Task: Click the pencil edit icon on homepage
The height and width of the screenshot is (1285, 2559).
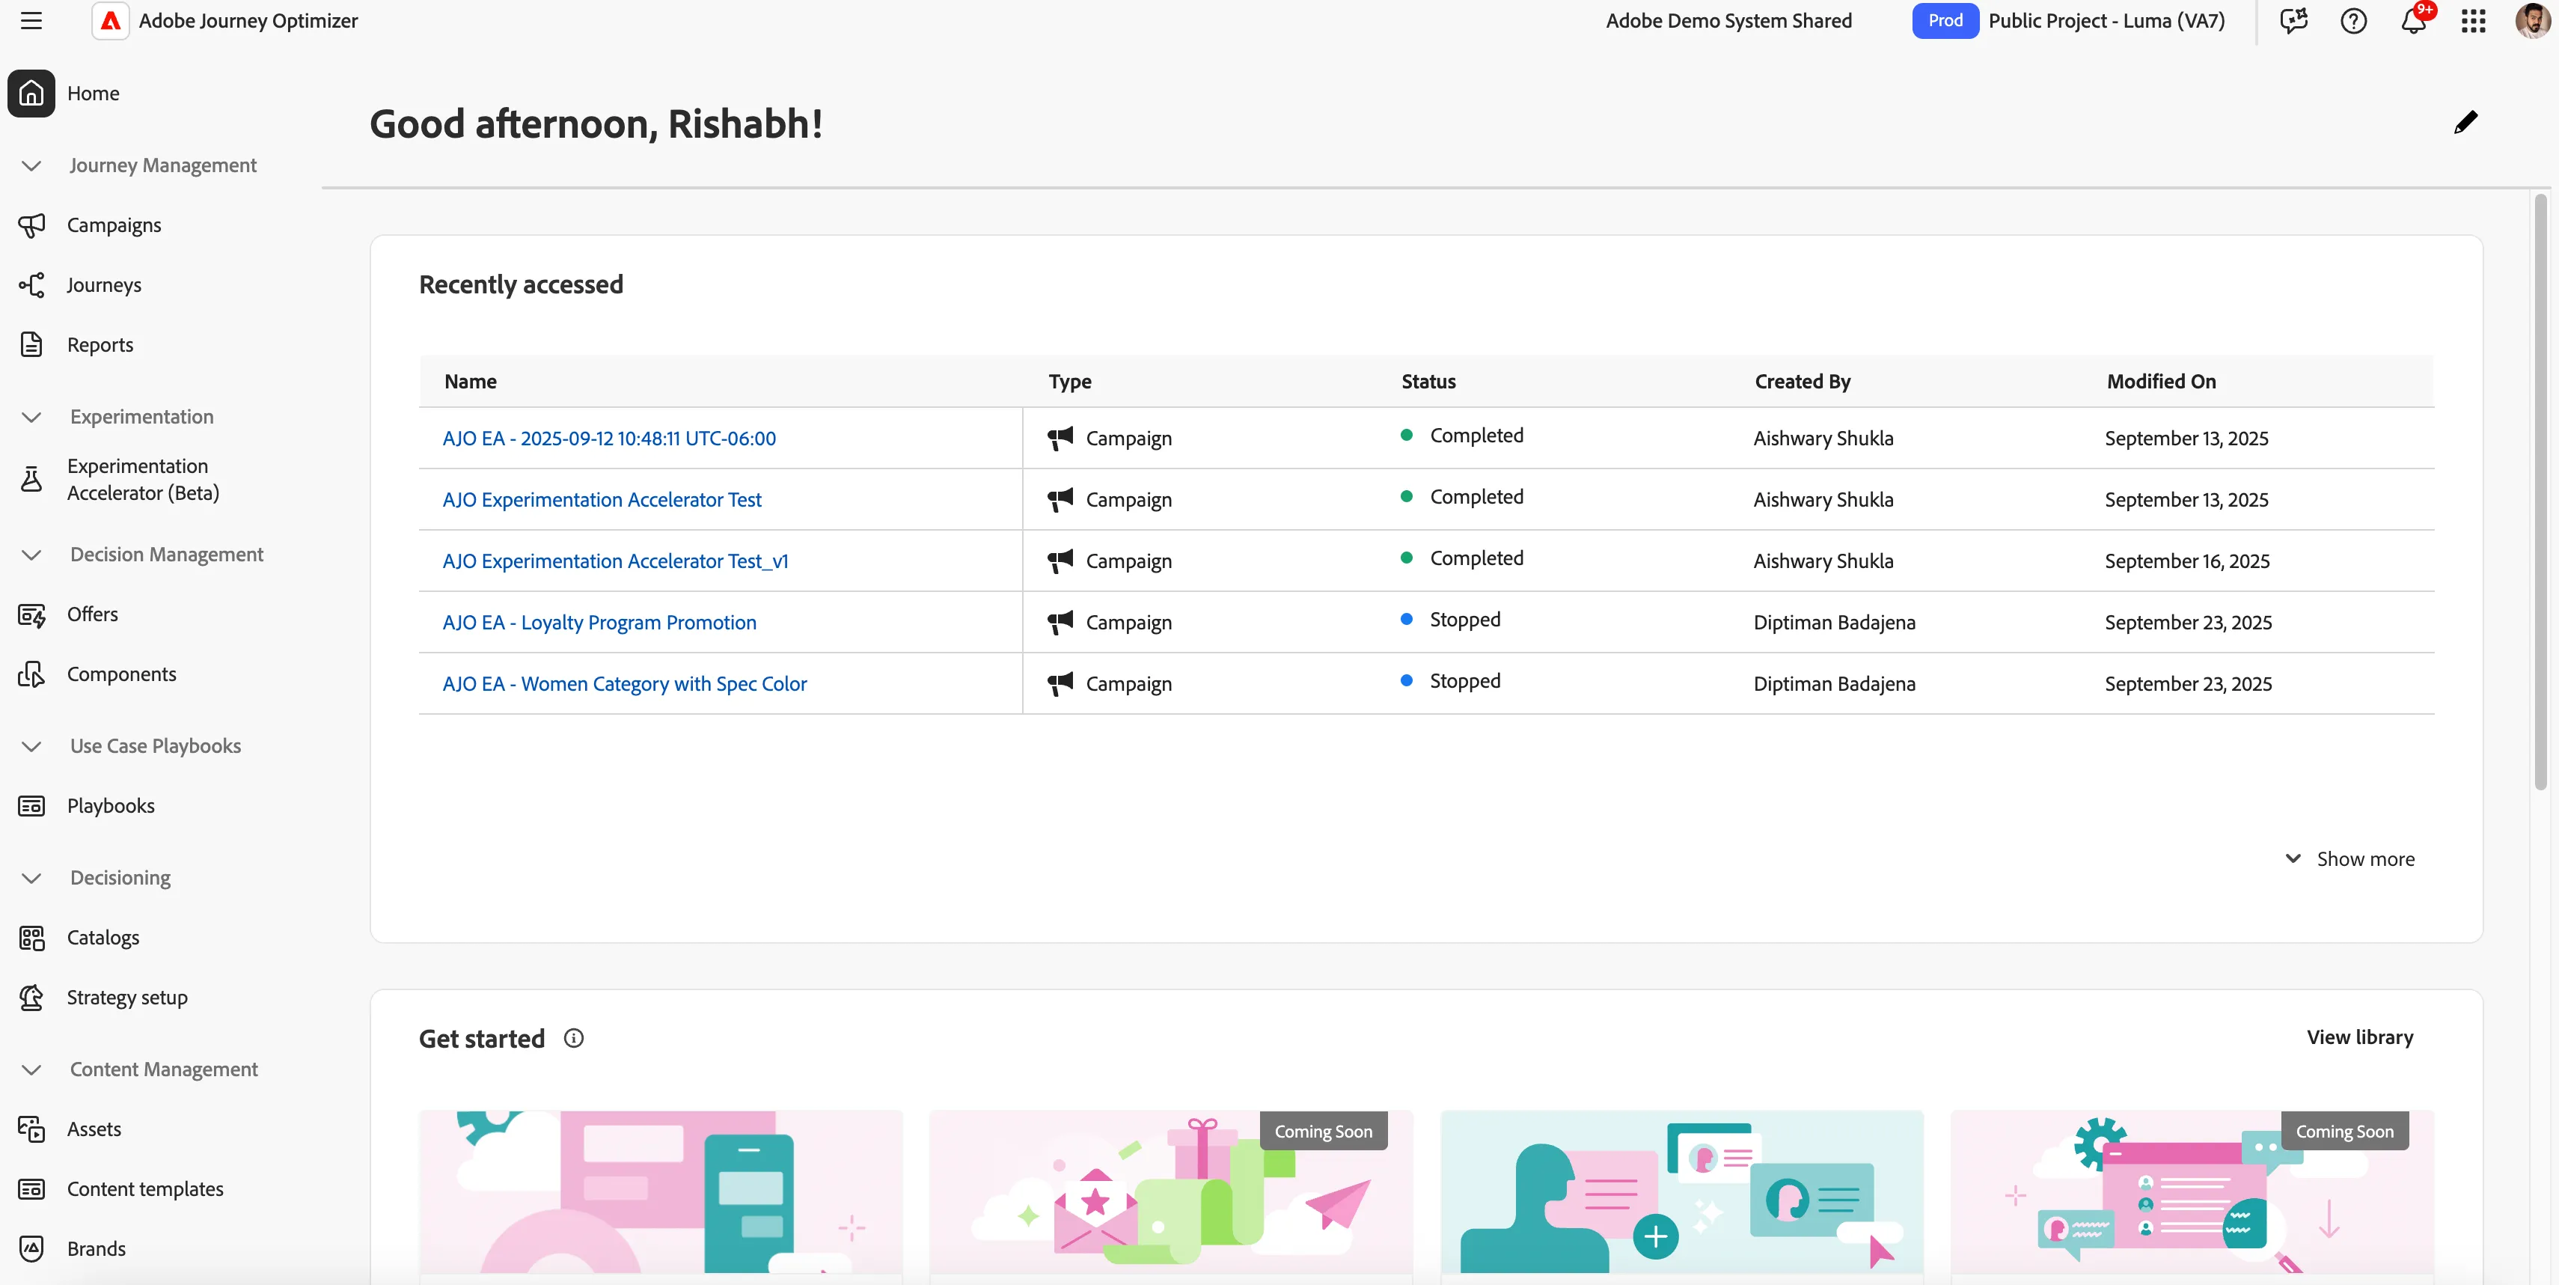Action: click(x=2465, y=122)
